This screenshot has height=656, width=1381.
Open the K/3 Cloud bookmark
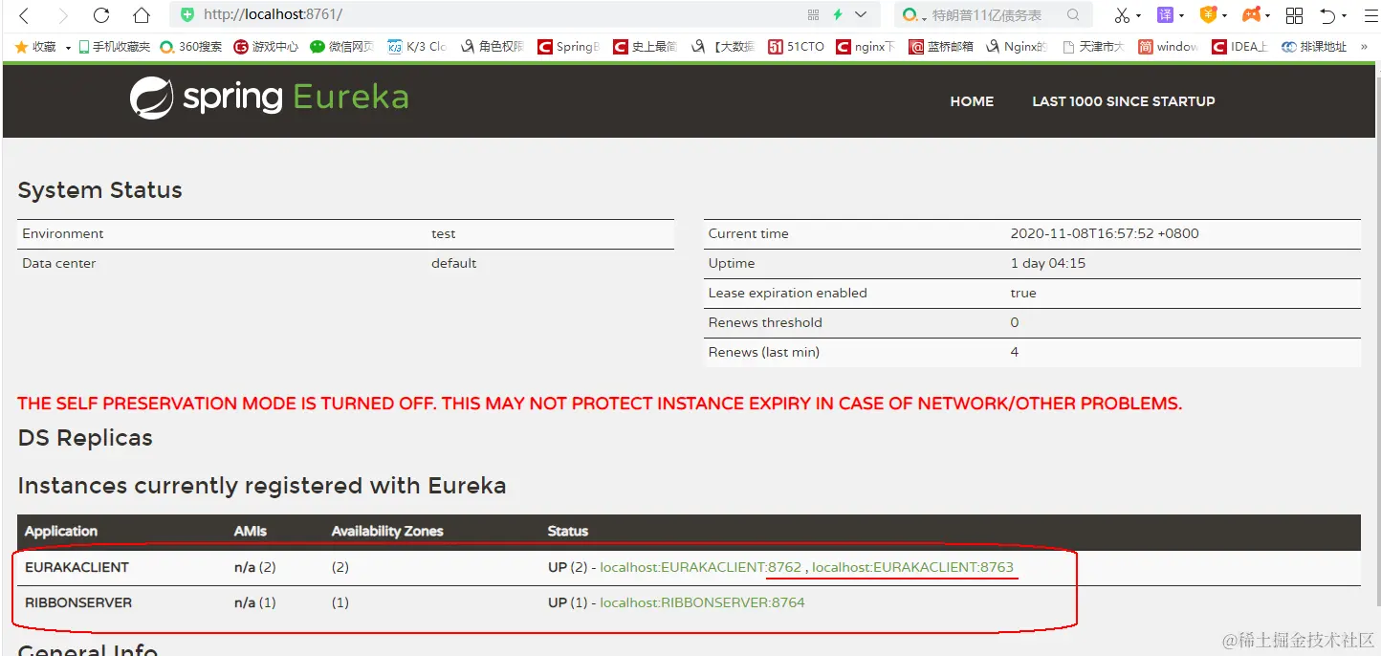[x=417, y=46]
